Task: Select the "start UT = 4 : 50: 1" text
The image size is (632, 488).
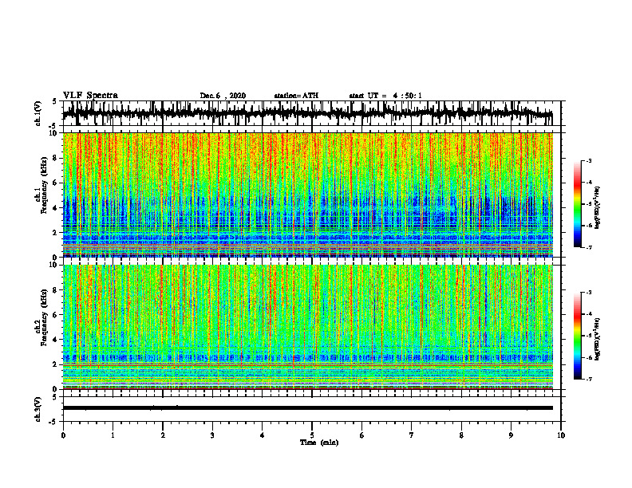Action: click(x=385, y=96)
